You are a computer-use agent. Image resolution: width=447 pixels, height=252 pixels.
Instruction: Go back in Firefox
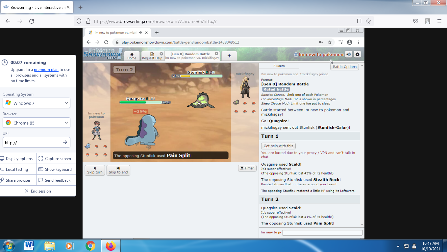click(x=8, y=21)
